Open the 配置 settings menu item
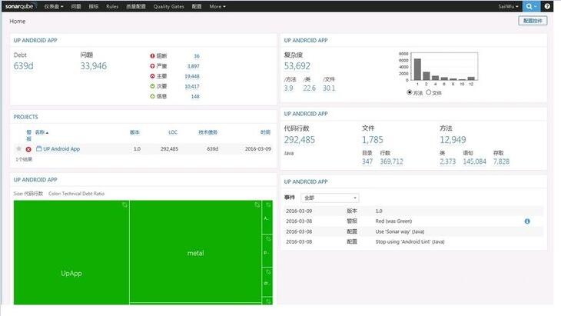 tap(197, 6)
